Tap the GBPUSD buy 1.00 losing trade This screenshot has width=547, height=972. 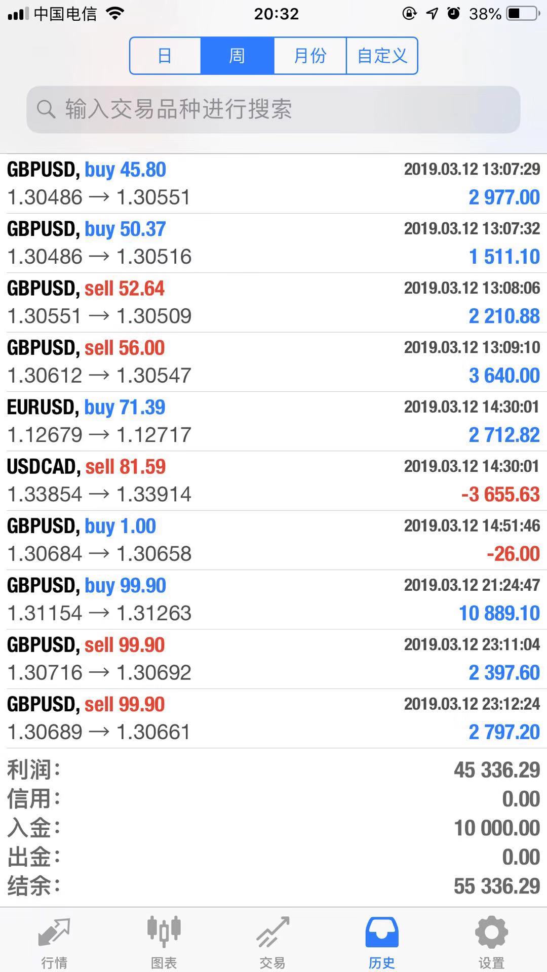(273, 540)
